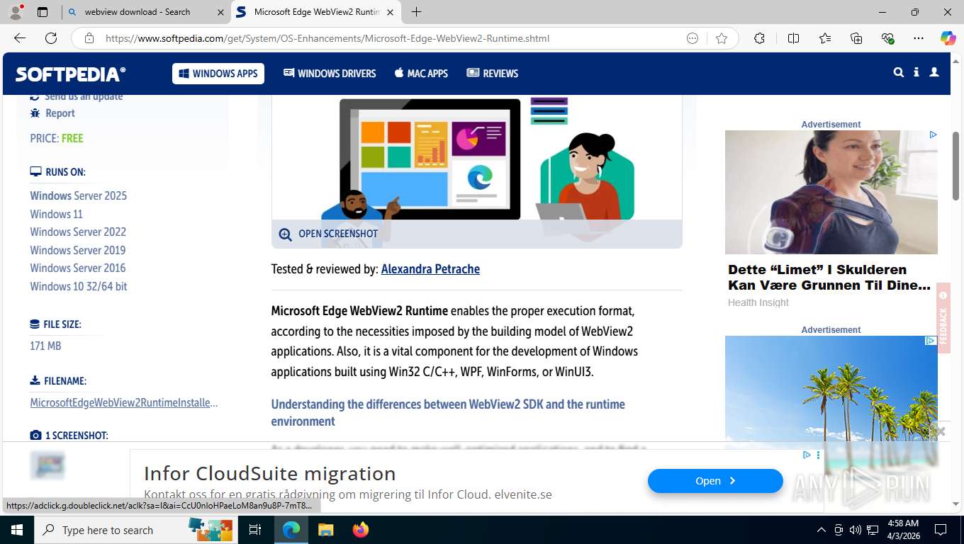This screenshot has height=544, width=964.
Task: Click AdChoices icon on shoulder ad
Action: (933, 135)
